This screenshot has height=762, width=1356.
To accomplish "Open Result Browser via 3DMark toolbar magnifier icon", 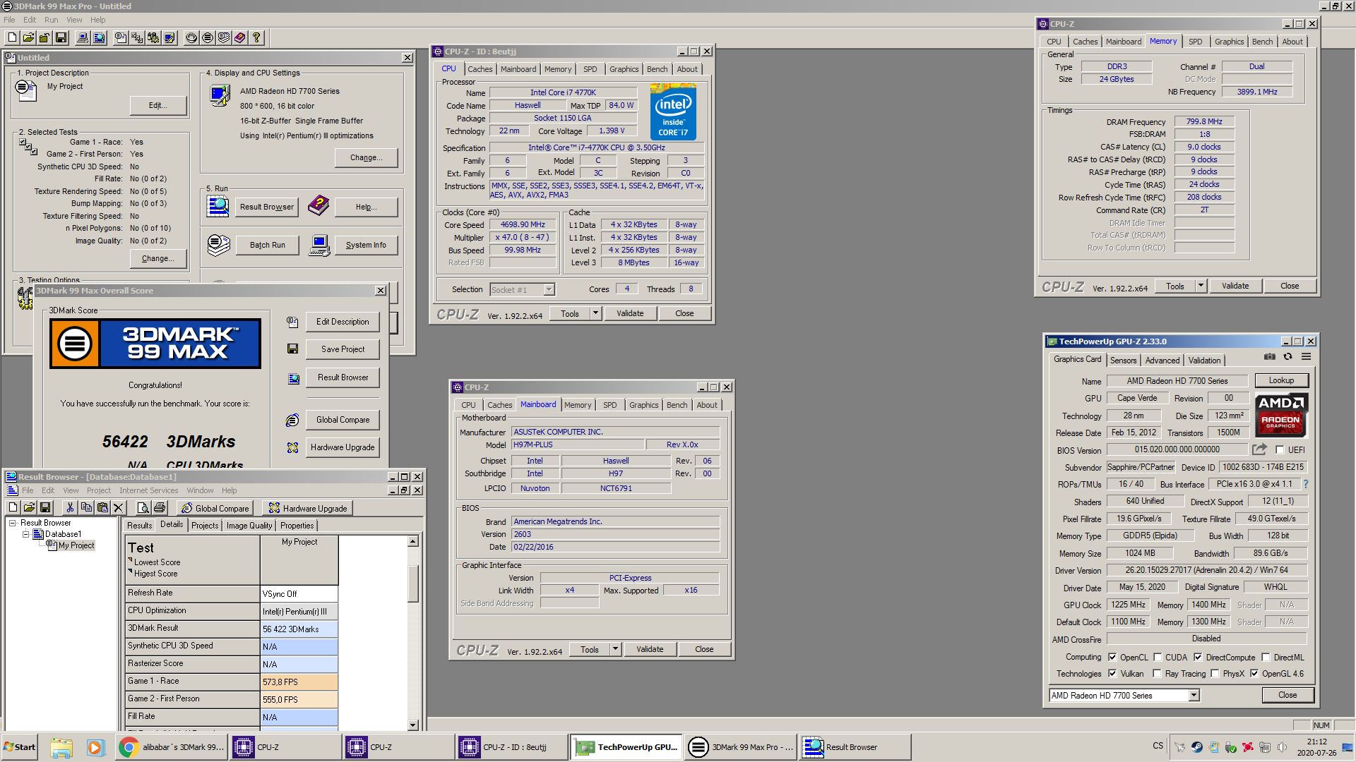I will click(99, 37).
